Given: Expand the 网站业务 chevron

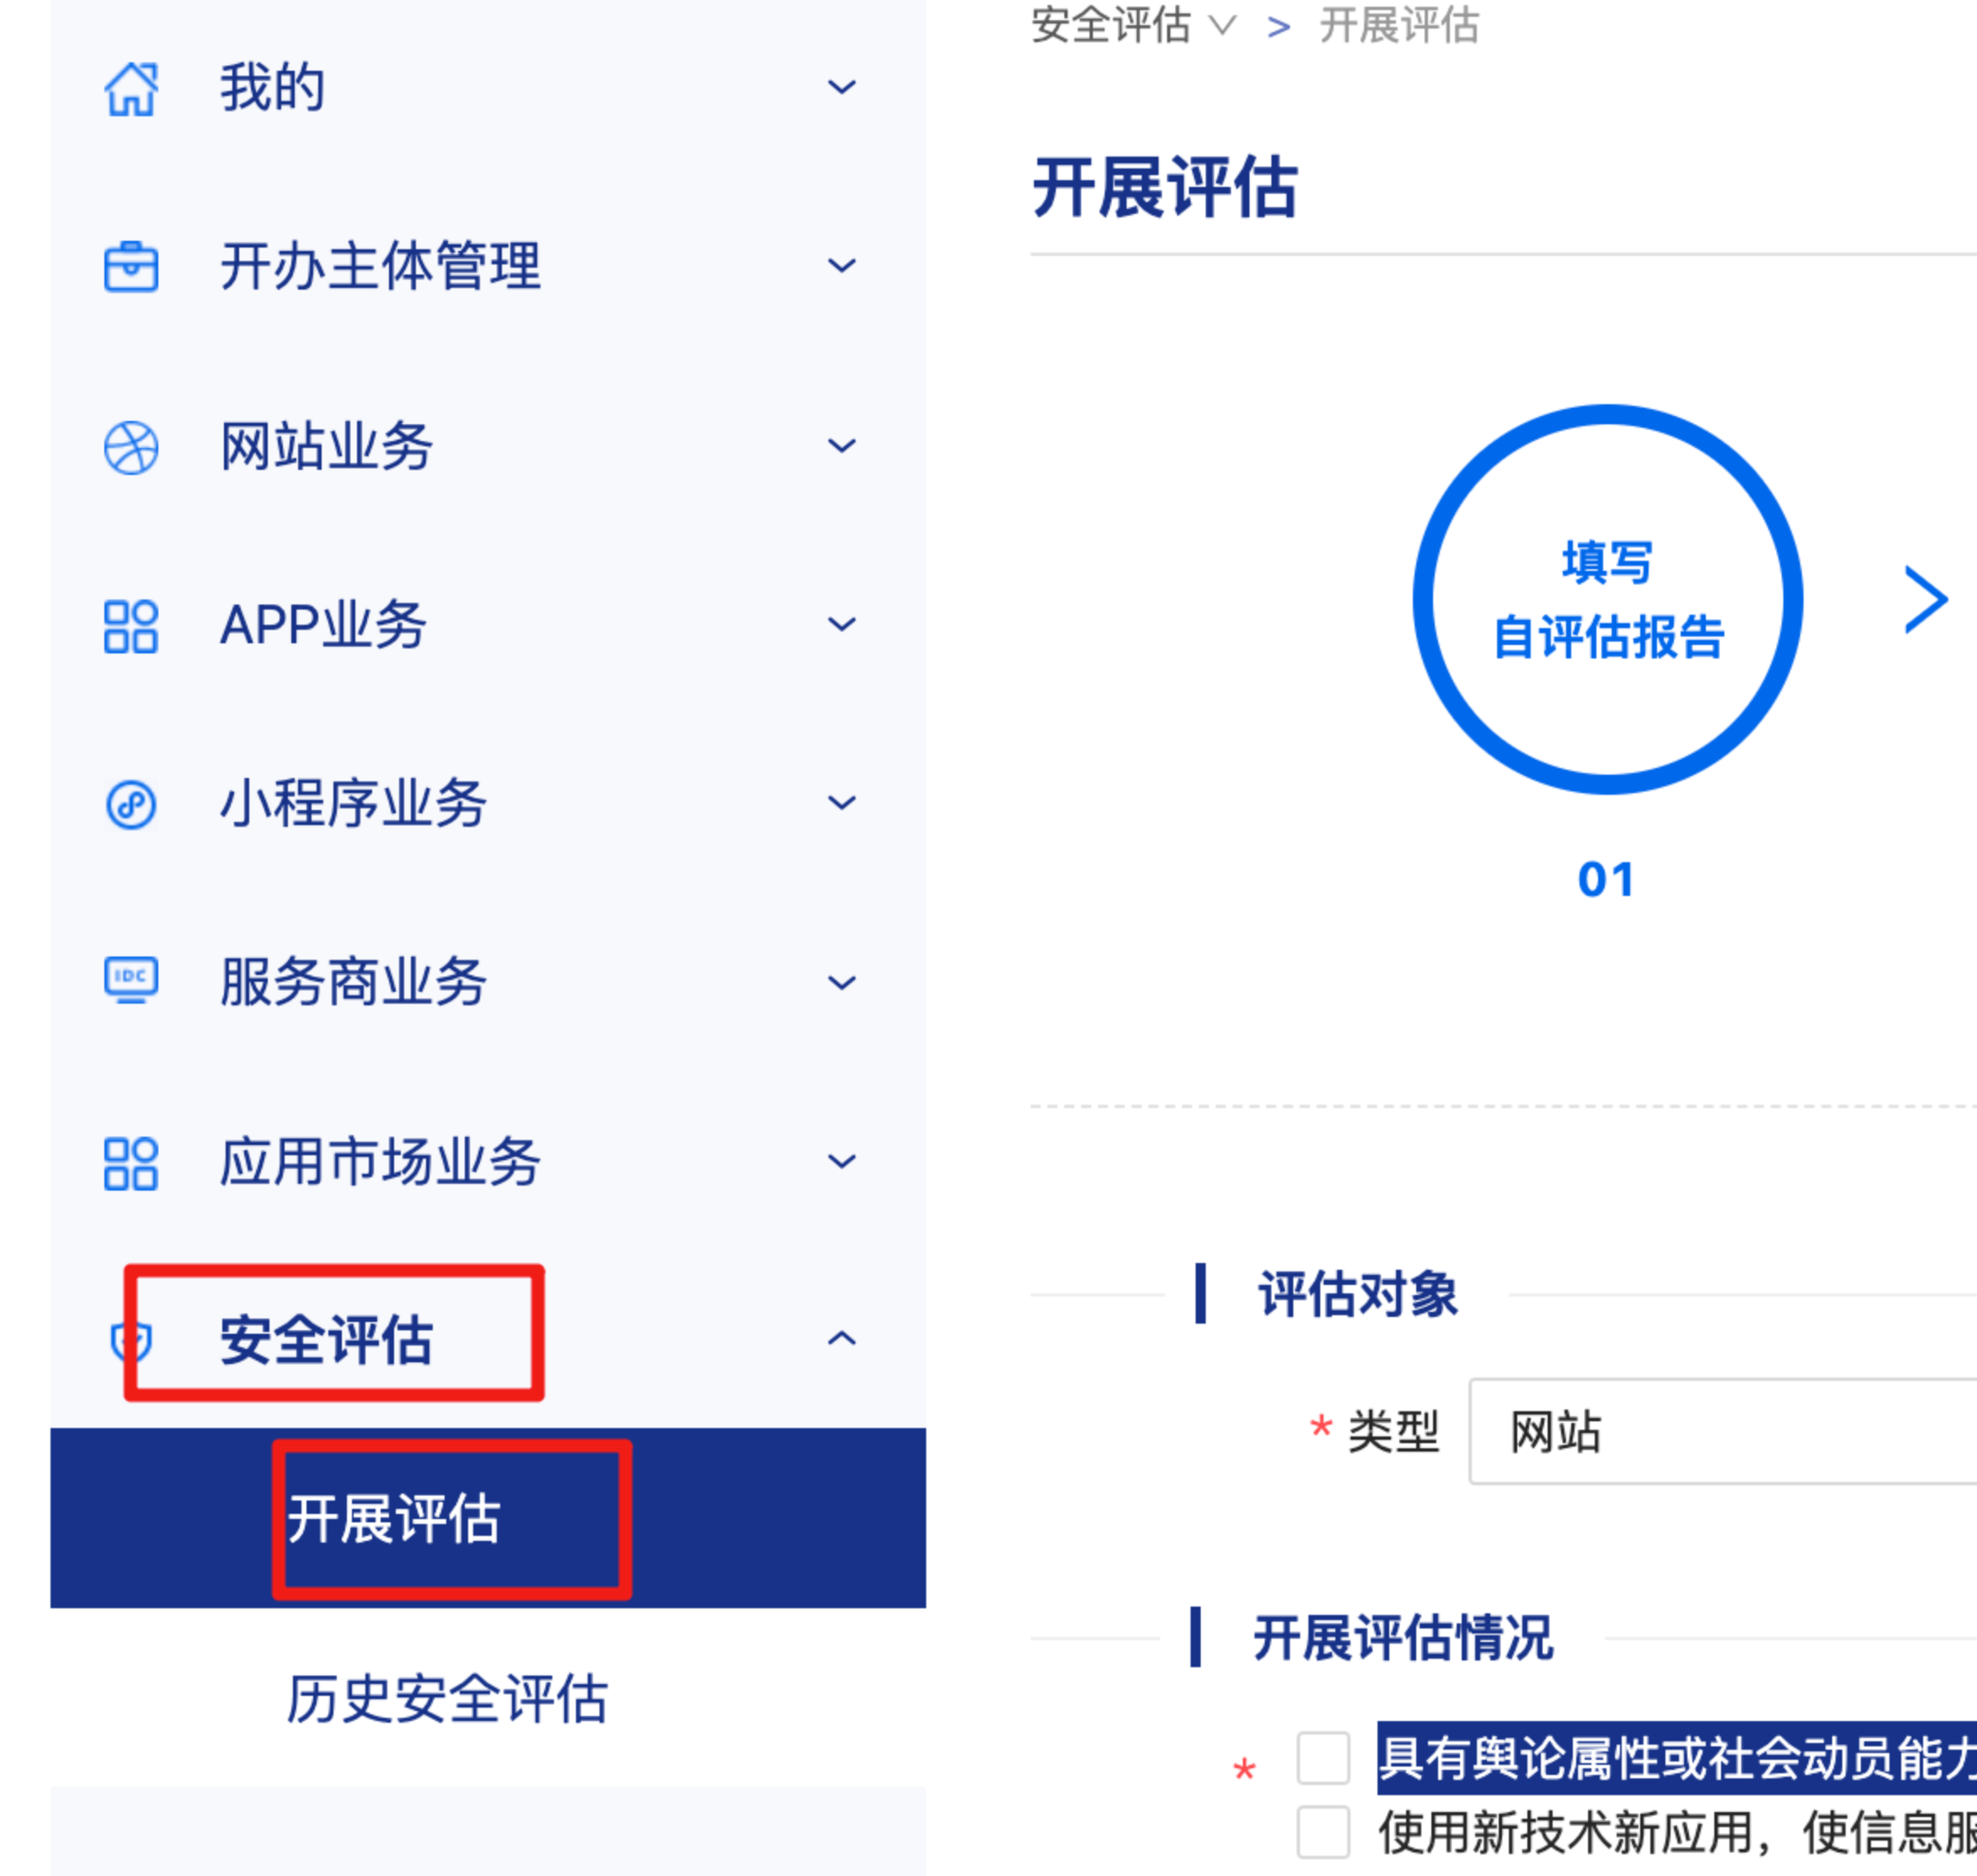Looking at the screenshot, I should [x=842, y=446].
